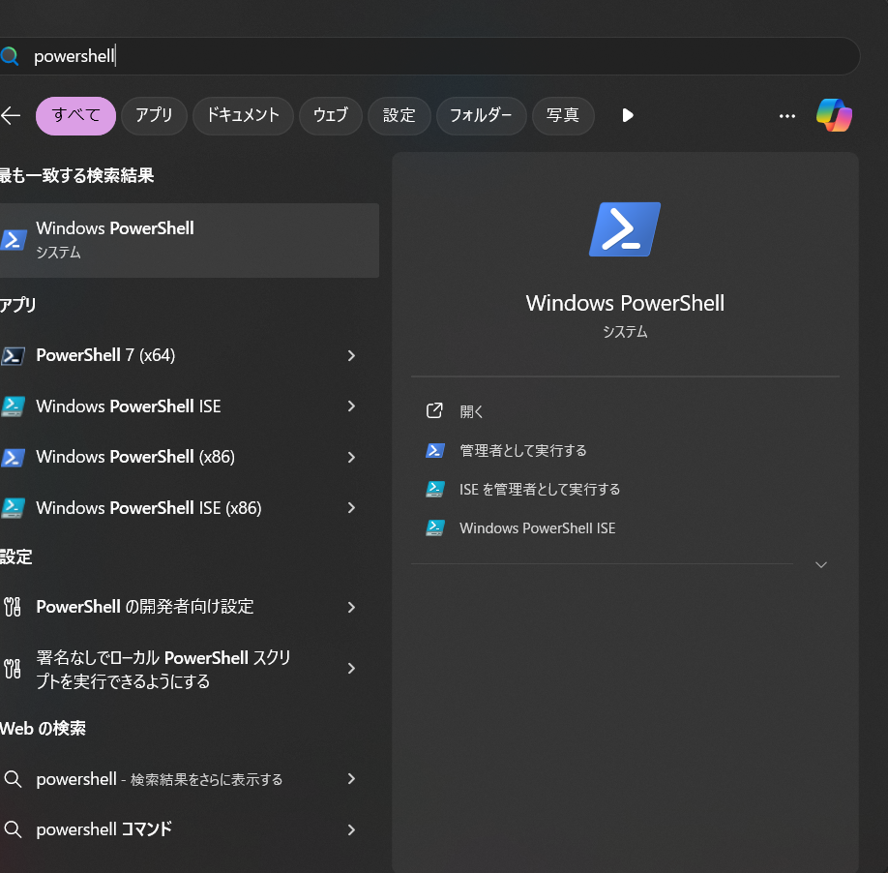Click the icon next to 管理者として実行する

(435, 450)
